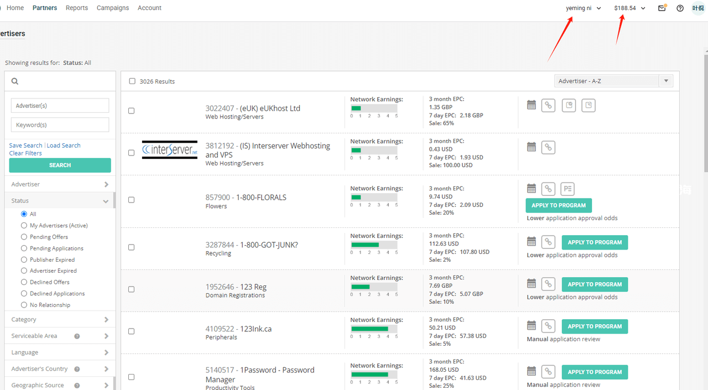708x390 pixels.
Task: Toggle select-all checkbox beside 3026 Results
Action: coord(132,81)
